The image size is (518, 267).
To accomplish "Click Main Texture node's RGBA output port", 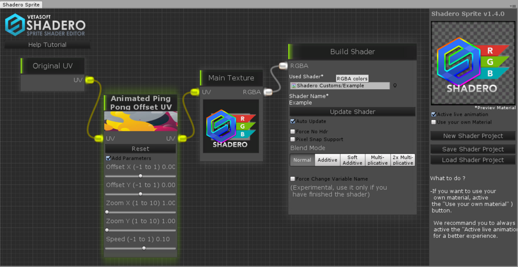I will [x=268, y=92].
